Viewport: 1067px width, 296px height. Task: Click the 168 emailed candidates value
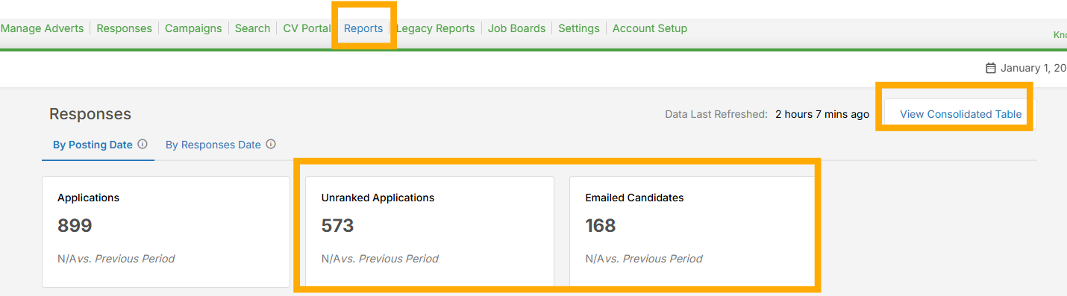(601, 226)
